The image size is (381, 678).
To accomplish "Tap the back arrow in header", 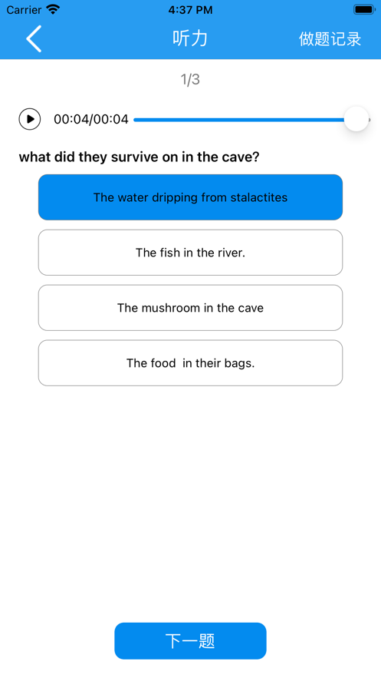I will pyautogui.click(x=34, y=38).
